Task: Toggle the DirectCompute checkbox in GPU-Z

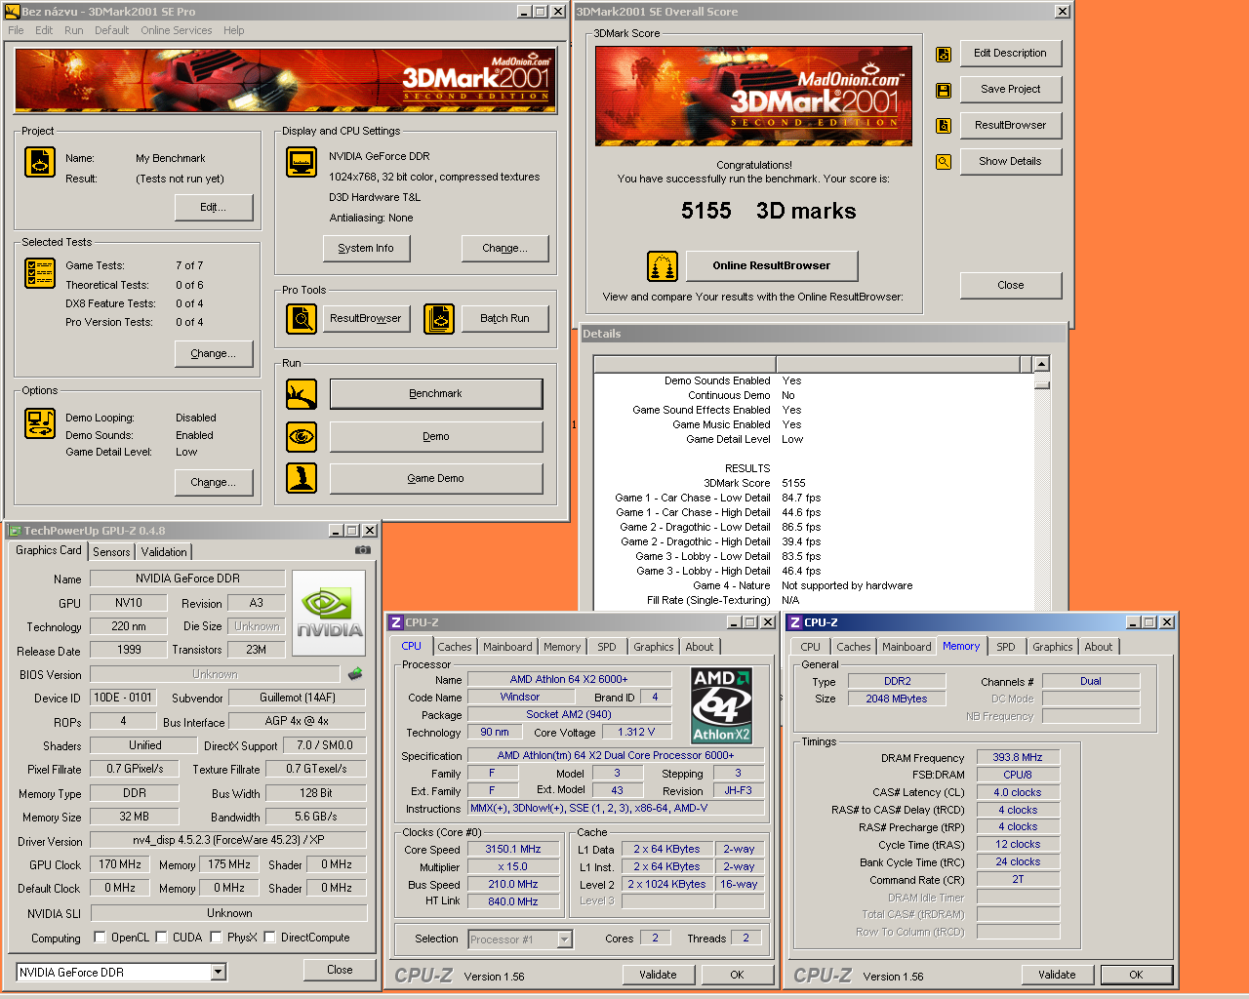Action: (269, 938)
